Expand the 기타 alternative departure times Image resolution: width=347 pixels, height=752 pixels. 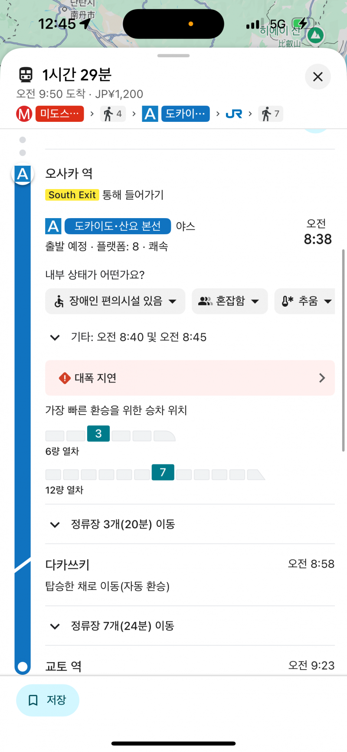pyautogui.click(x=55, y=337)
